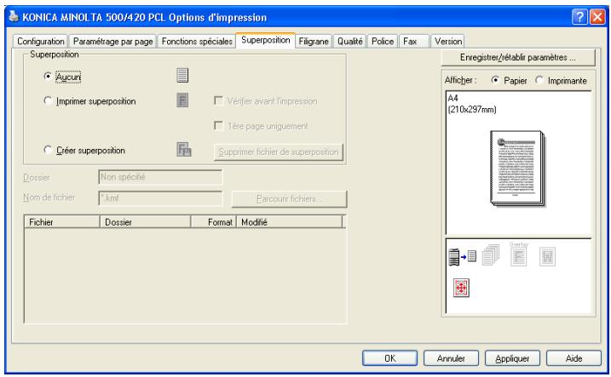Toggle Vérifier avant l'impression checkbox

pyautogui.click(x=219, y=100)
